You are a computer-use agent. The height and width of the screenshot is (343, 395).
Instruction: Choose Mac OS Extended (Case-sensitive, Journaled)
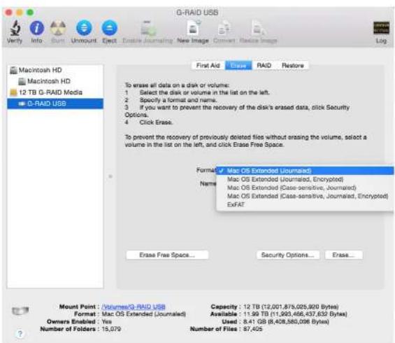pyautogui.click(x=305, y=188)
